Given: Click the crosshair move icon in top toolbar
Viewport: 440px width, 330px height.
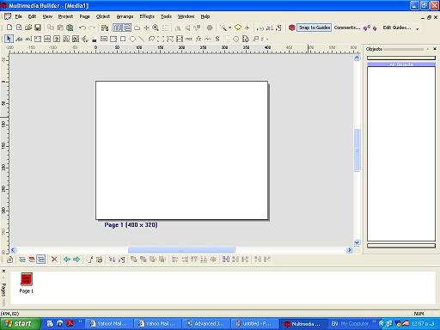Looking at the screenshot, I should click(146, 27).
